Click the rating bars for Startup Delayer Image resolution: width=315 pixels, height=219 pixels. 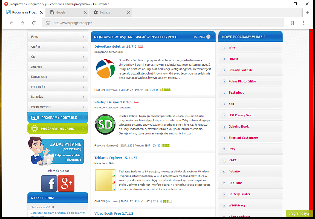pyautogui.click(x=167, y=146)
